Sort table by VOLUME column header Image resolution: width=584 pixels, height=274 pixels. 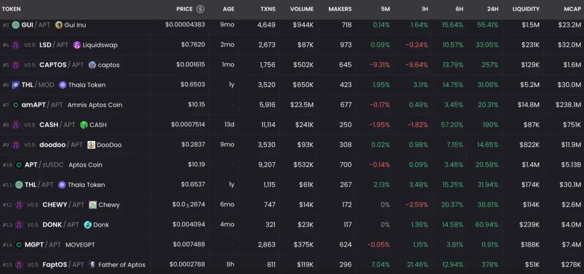tap(302, 9)
